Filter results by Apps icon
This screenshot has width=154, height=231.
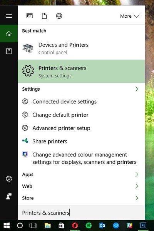click(30, 16)
